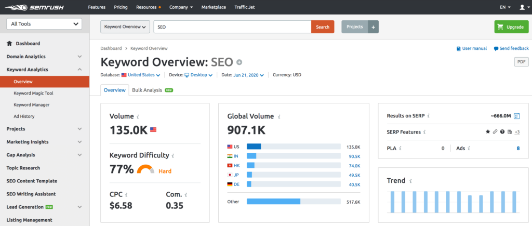Viewport: 532px width, 226px height.
Task: Click the Keyword Difficulty info icon
Action: [172, 156]
